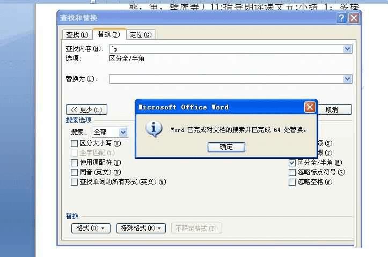Toggle 查找单词的所有形式(英文) checkbox
The image size is (388, 257).
click(x=74, y=182)
